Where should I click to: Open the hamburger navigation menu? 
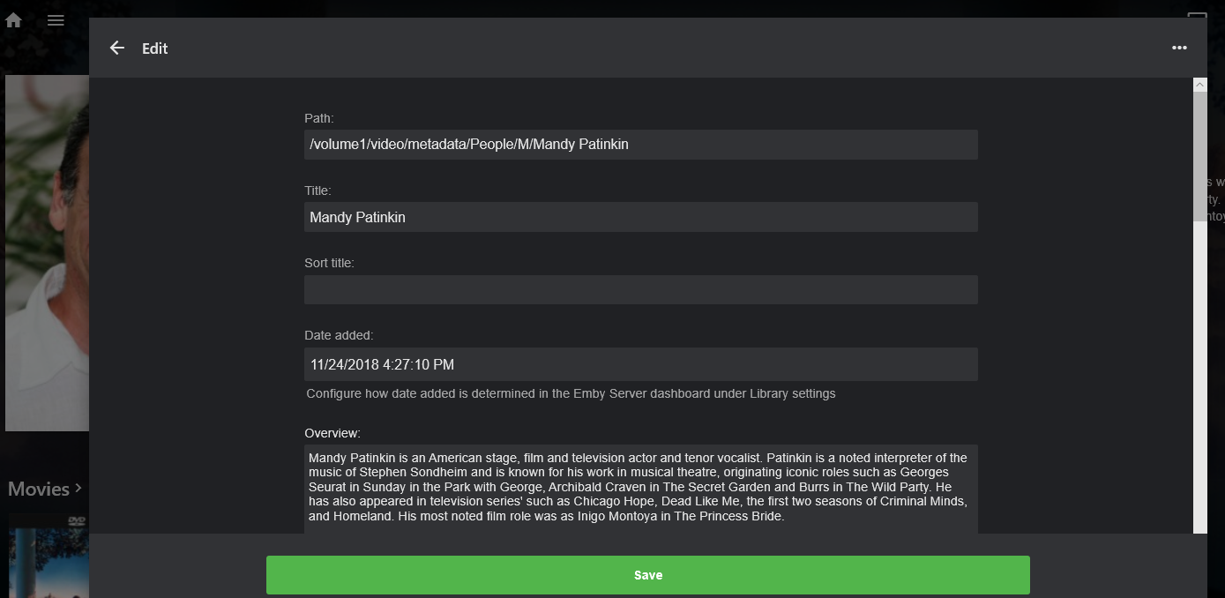point(56,20)
